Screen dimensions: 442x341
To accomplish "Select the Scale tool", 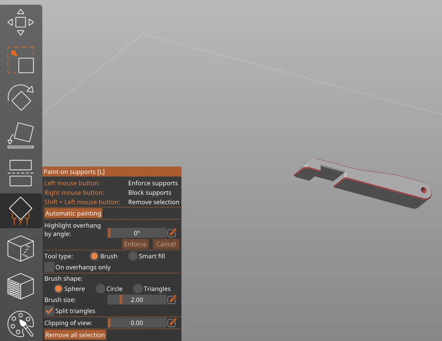I will [21, 60].
